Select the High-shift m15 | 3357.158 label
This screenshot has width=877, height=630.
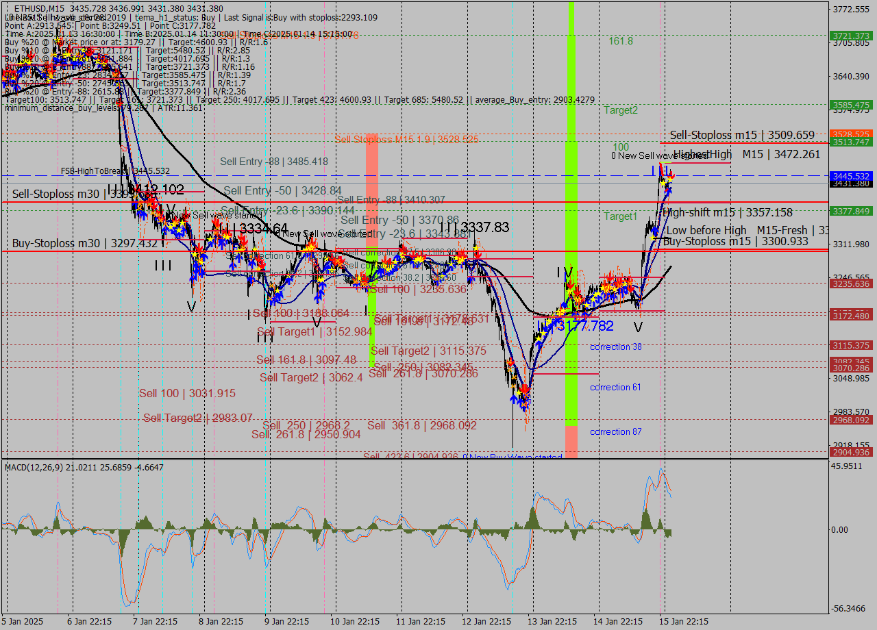point(728,213)
